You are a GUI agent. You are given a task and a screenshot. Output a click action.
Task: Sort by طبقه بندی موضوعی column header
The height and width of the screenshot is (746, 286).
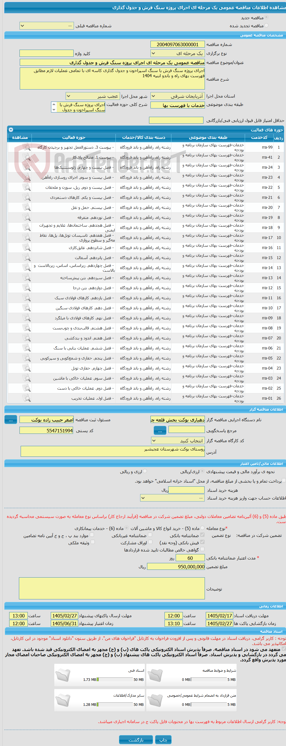click(208, 137)
